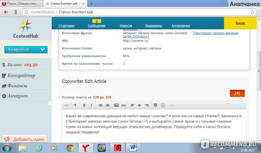Image resolution: width=261 pixels, height=153 pixels.
Task: Switch to the Поиск Отзывы browser tab
Action: (x=21, y=4)
